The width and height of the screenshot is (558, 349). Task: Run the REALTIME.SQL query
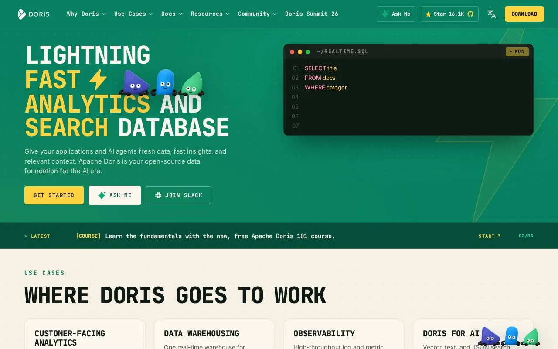[x=517, y=52]
